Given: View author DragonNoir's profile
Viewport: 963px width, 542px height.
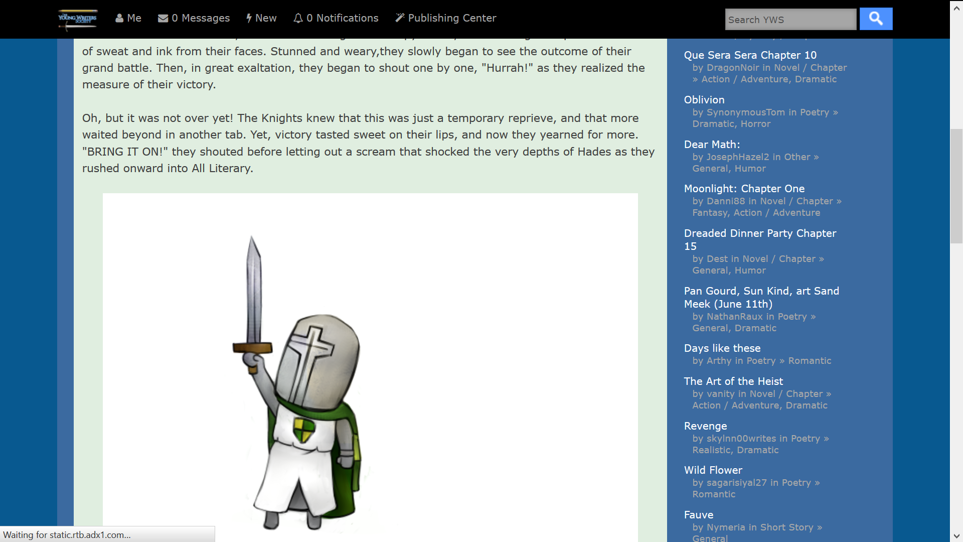Looking at the screenshot, I should (x=733, y=68).
